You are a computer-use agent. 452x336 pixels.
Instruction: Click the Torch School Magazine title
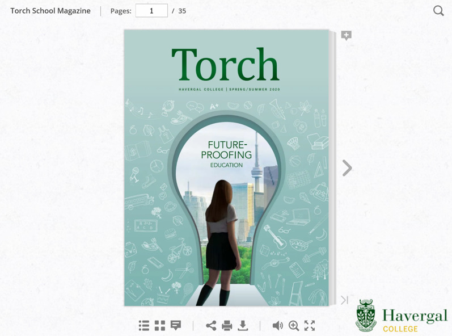click(x=50, y=11)
